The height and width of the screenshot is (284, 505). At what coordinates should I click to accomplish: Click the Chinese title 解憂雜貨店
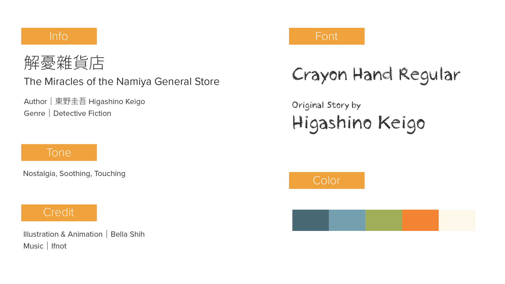64,63
